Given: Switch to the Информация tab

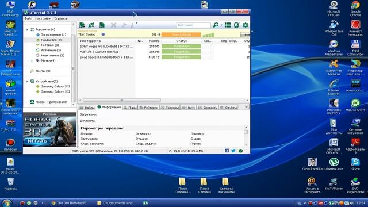Looking at the screenshot, I should [x=109, y=107].
